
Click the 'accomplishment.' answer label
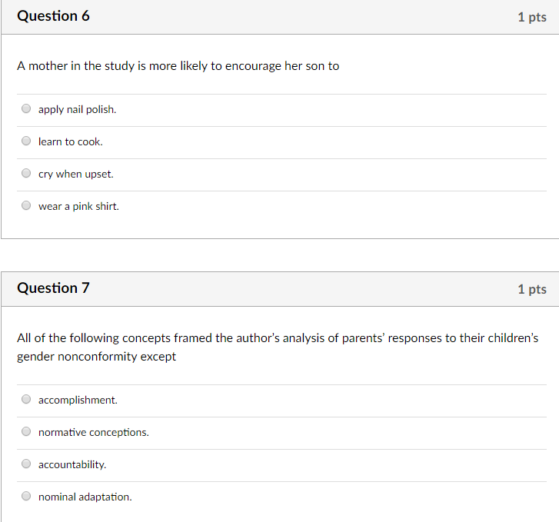point(78,400)
